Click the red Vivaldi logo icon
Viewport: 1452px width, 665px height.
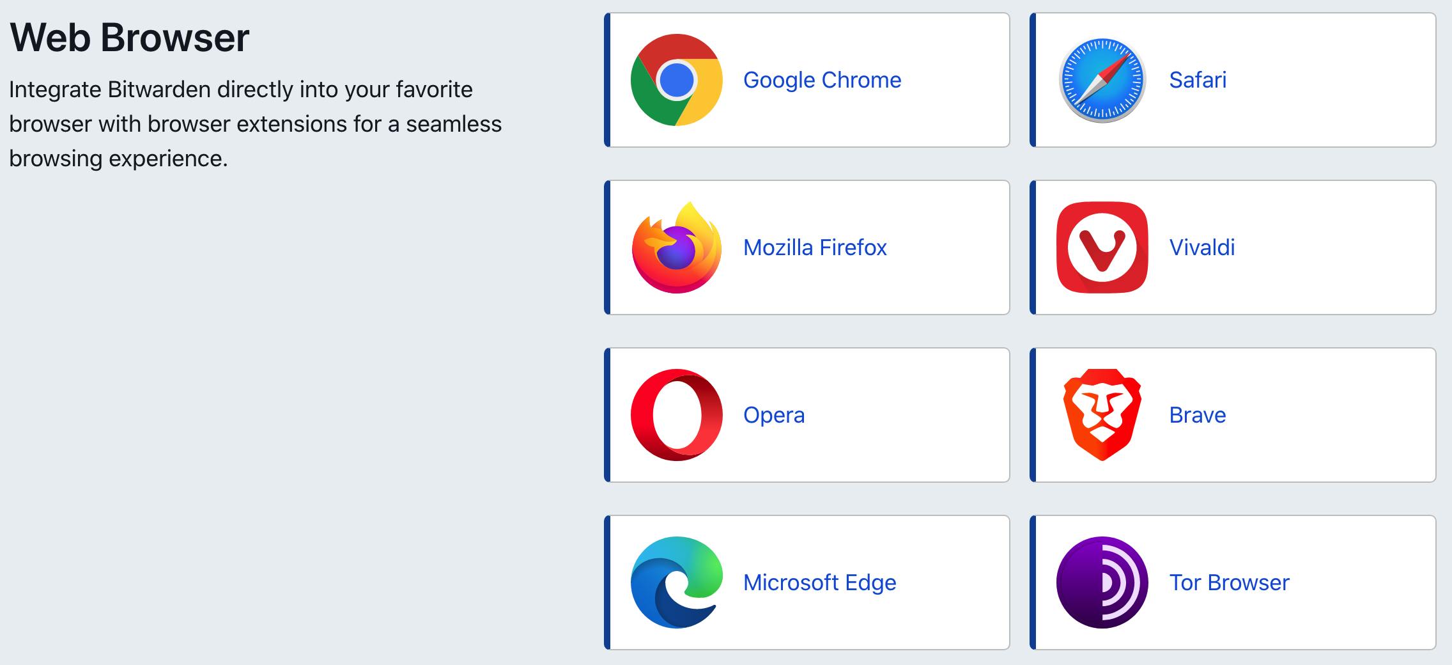point(1102,247)
